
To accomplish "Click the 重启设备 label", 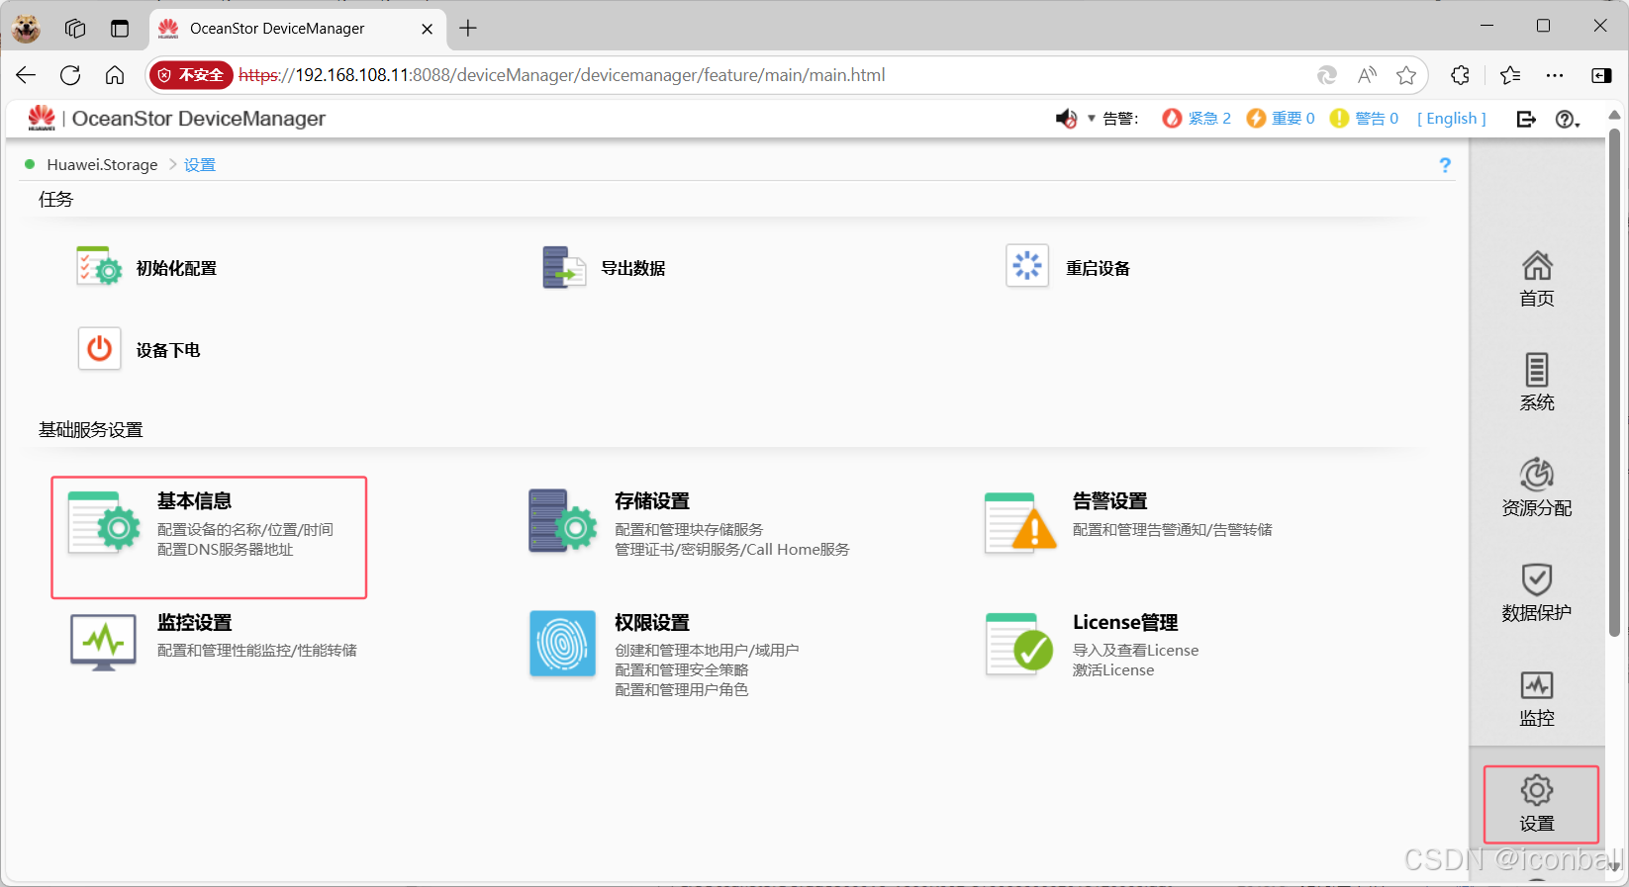I will [x=1098, y=268].
